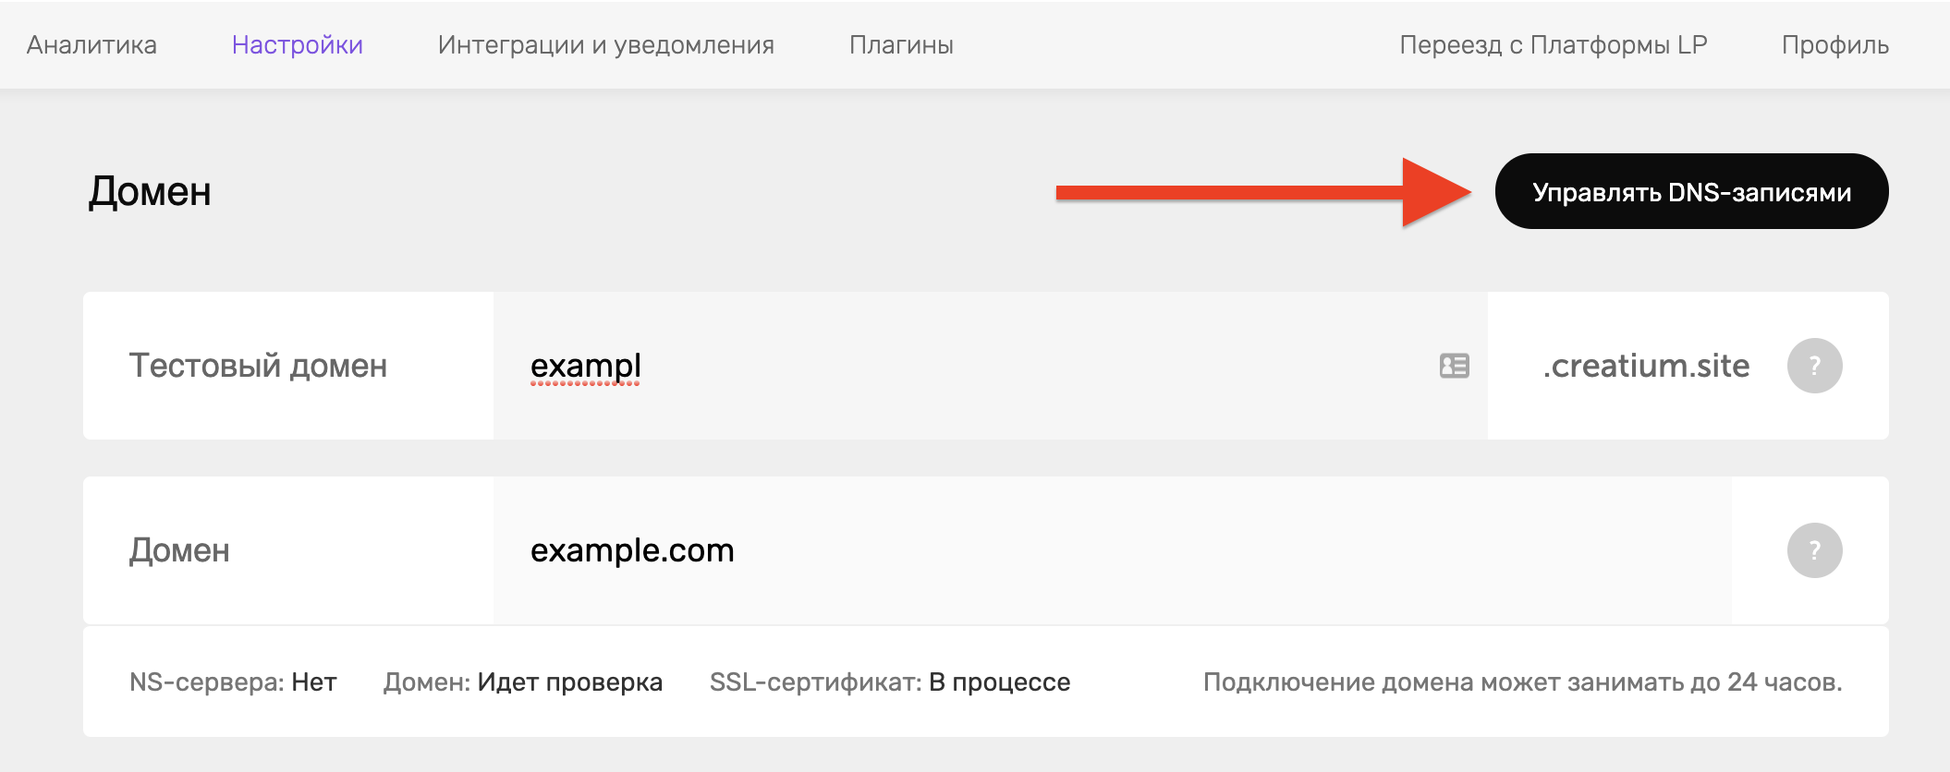The image size is (1950, 772).
Task: Go to Интеграции и уведомления tab
Action: (x=606, y=44)
